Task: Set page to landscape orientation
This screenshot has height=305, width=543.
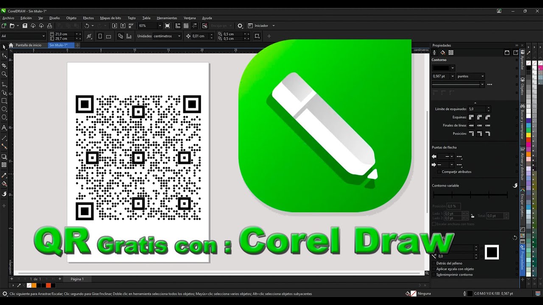Action: (109, 36)
